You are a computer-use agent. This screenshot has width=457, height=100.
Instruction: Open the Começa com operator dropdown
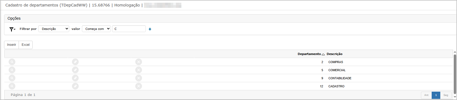(x=96, y=29)
